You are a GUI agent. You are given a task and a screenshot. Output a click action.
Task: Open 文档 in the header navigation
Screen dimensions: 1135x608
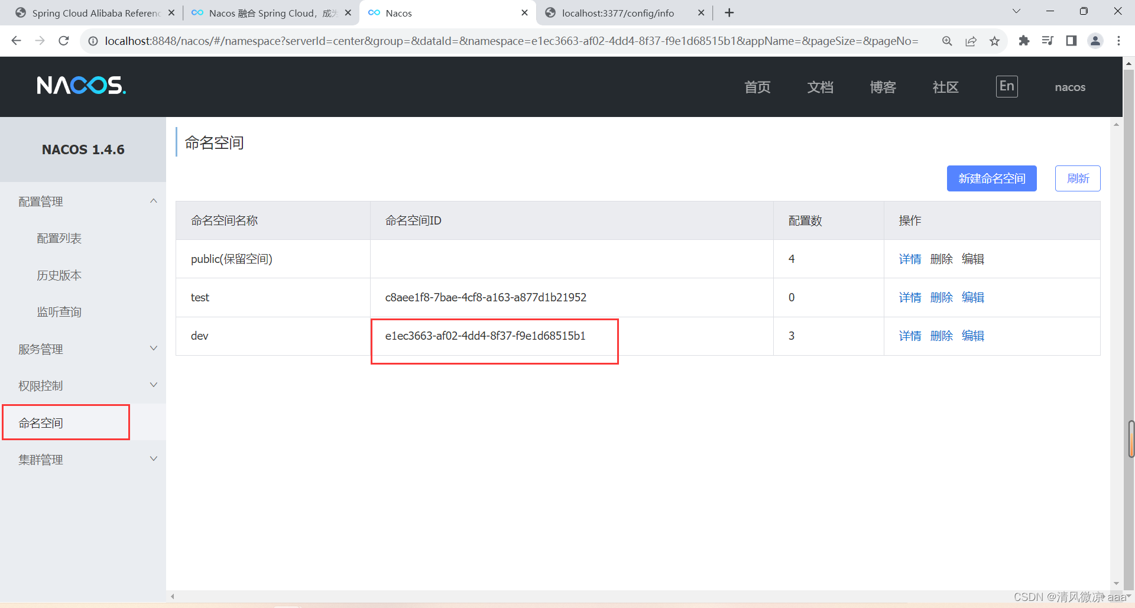tap(820, 87)
